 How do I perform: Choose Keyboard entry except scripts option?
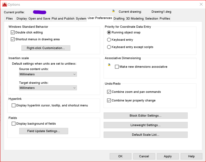point(109,47)
